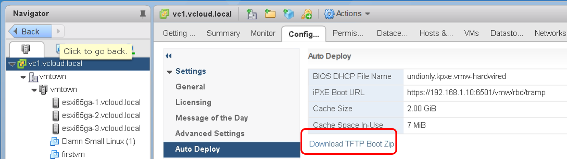Collapse the Settings section
The image size is (567, 159).
(169, 72)
